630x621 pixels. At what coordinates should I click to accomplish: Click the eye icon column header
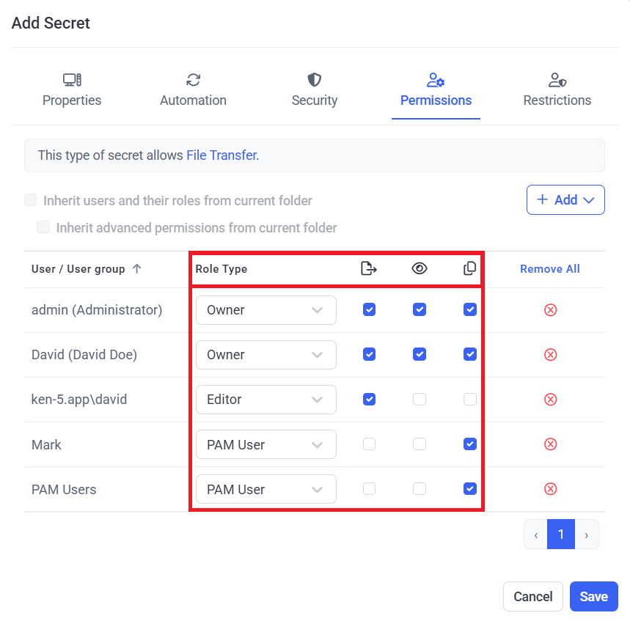[419, 269]
